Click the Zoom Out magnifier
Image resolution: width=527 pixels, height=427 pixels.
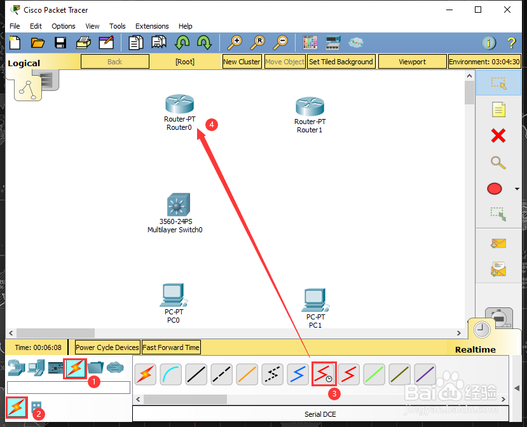[280, 43]
